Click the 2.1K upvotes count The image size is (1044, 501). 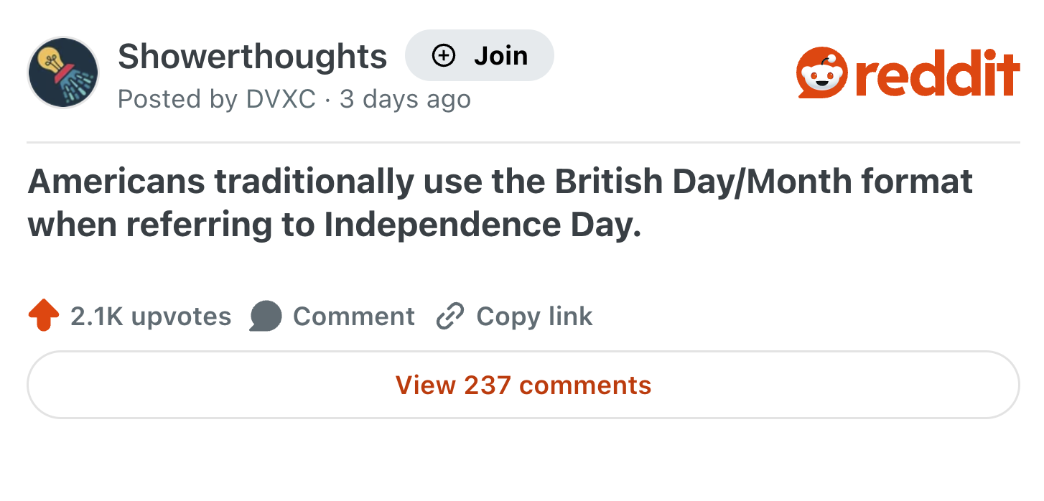click(x=151, y=317)
